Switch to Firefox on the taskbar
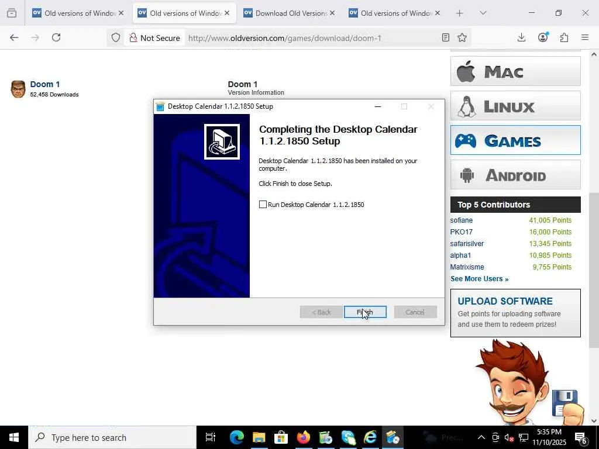Screen dimensions: 599x449 [x=304, y=437]
